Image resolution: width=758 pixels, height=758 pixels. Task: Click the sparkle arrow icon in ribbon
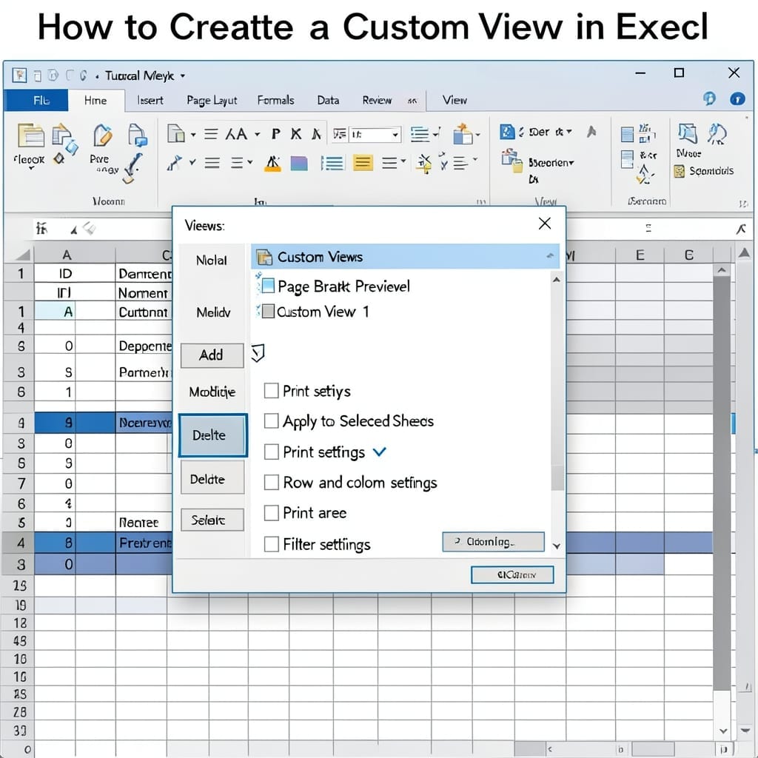pyautogui.click(x=424, y=164)
